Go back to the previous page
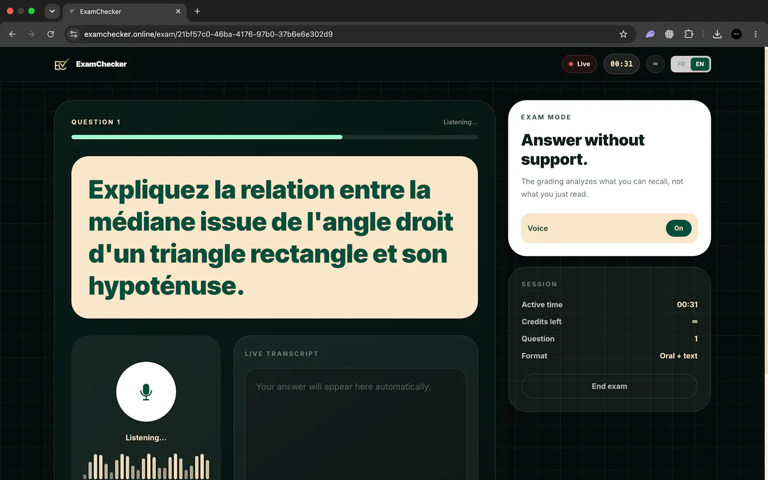Viewport: 768px width, 480px height. click(12, 34)
